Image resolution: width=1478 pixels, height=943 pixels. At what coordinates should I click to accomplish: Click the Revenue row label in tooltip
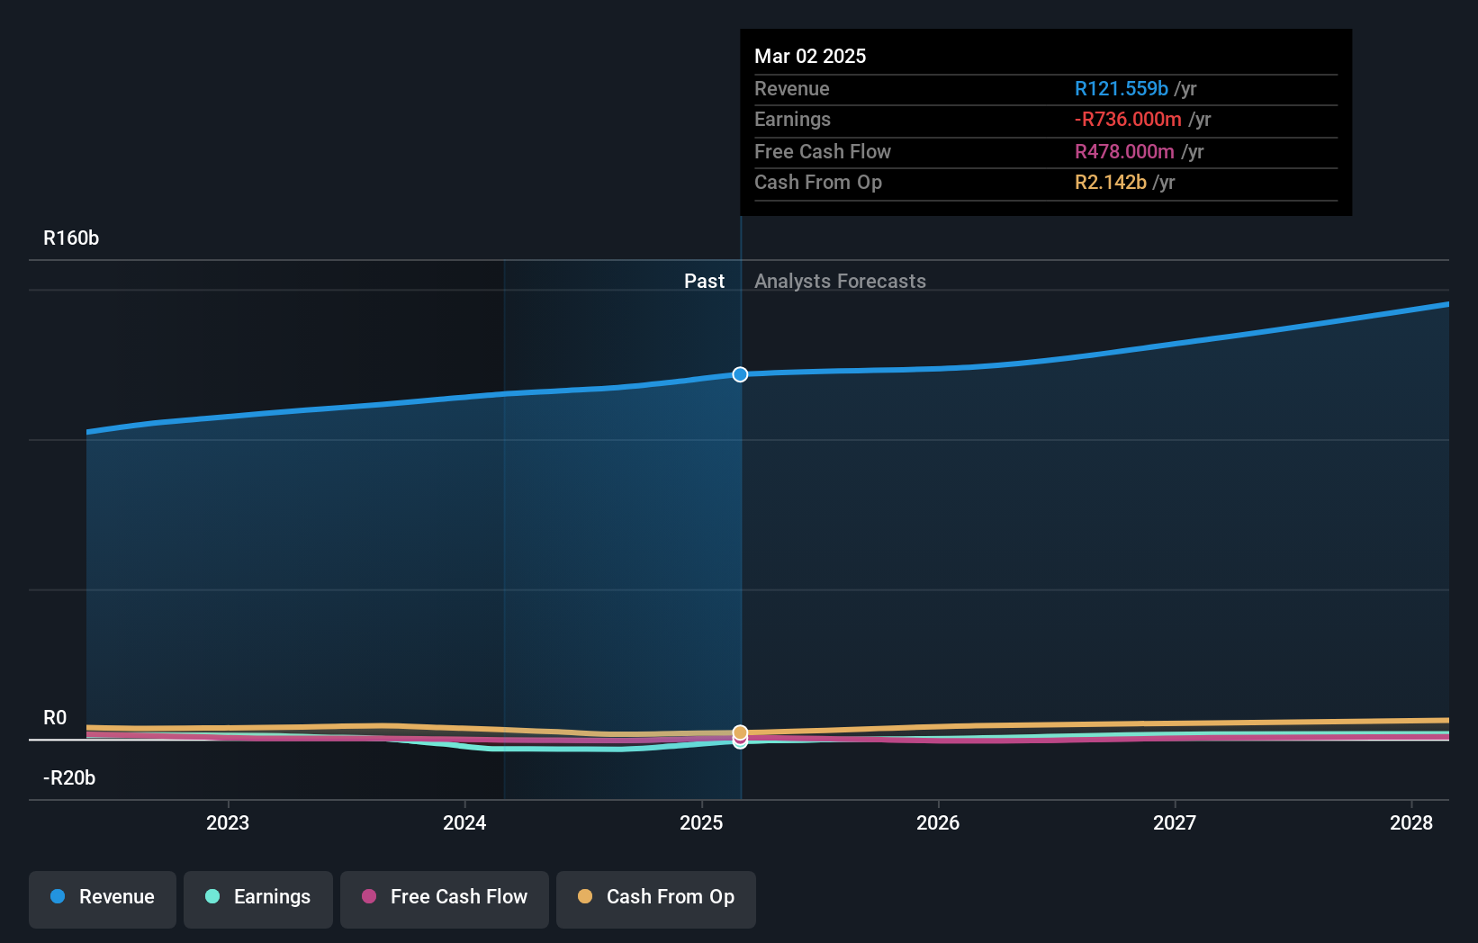pos(792,89)
